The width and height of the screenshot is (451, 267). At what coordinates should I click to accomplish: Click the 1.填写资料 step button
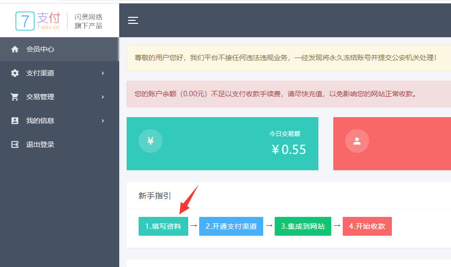163,226
